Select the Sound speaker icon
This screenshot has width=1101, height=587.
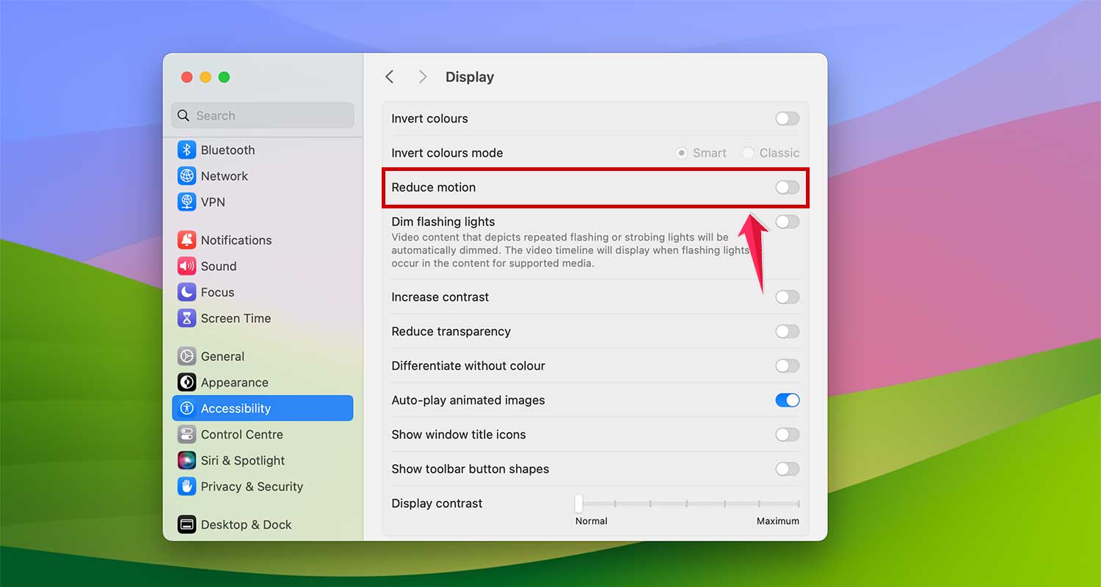tap(186, 266)
